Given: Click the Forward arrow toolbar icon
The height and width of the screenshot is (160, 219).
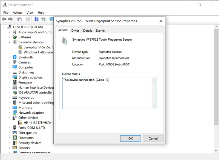Looking at the screenshot, I should click(10, 19).
